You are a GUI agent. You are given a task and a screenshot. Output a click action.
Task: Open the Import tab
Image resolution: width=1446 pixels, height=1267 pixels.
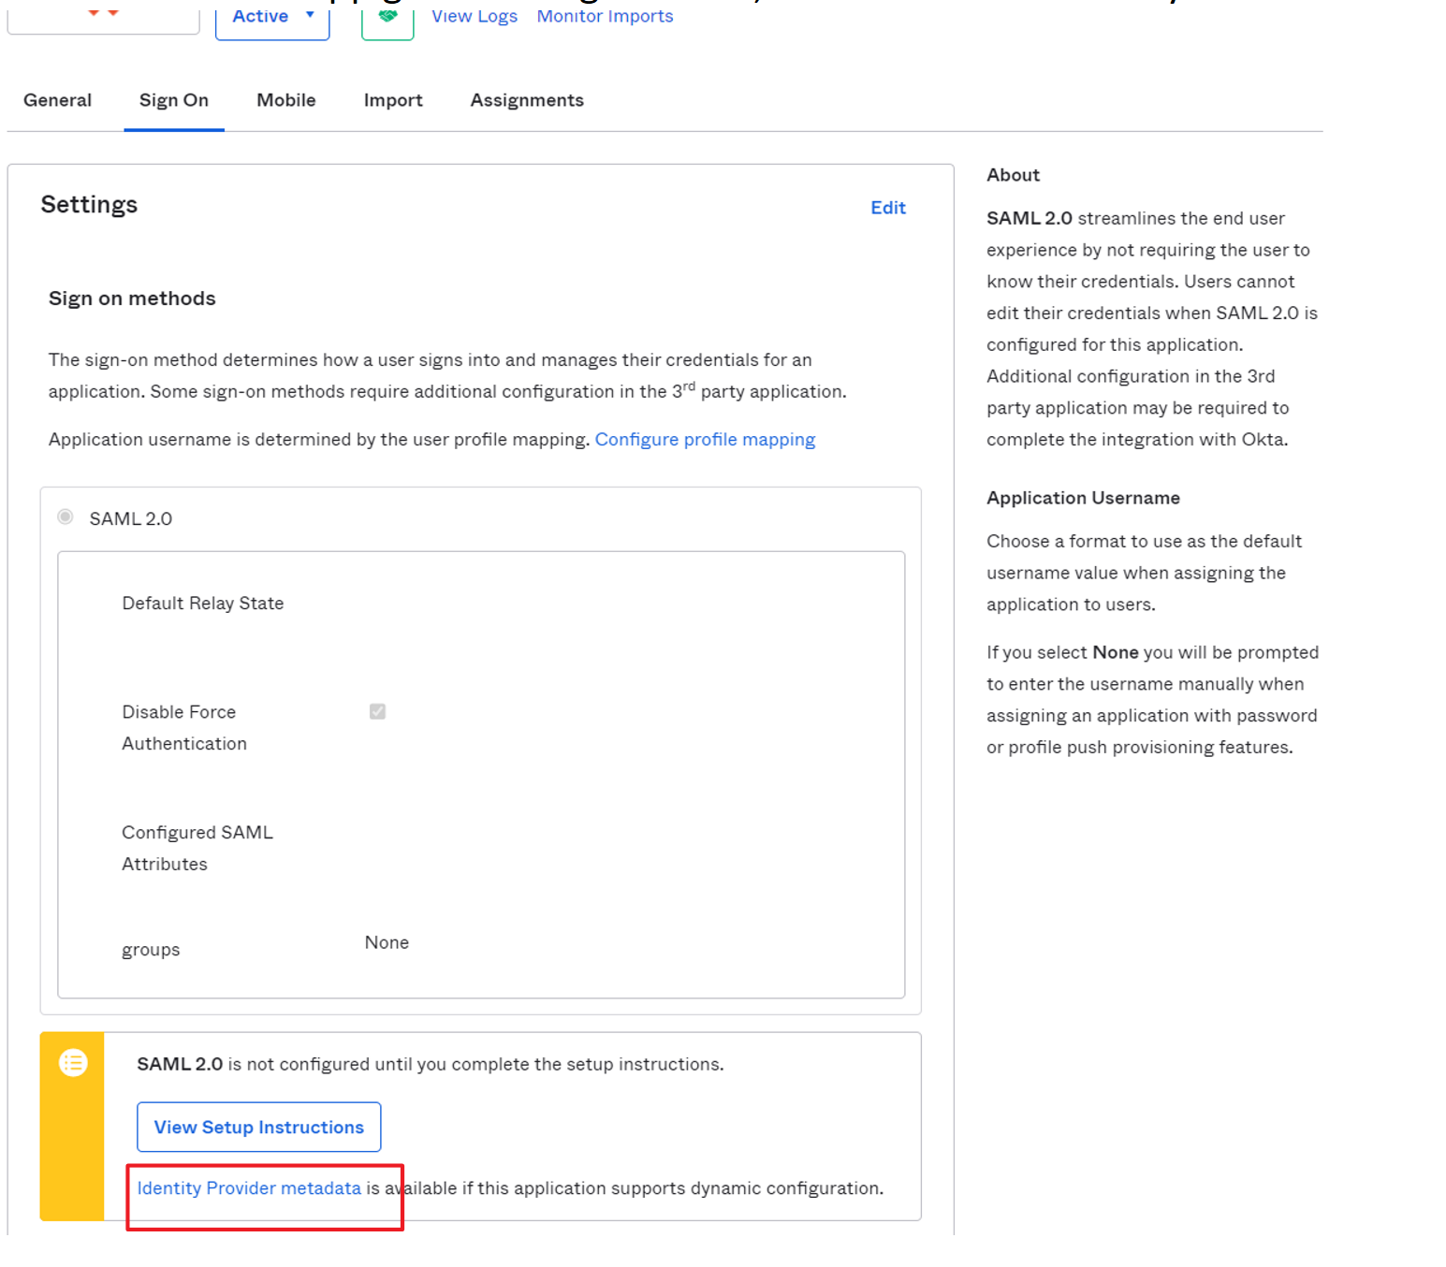[393, 100]
